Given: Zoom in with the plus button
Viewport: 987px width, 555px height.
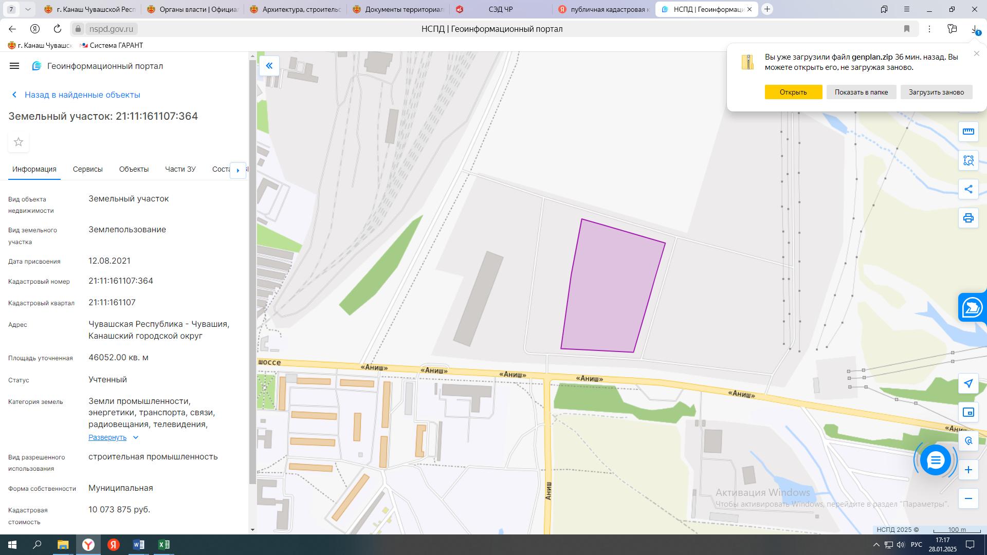Looking at the screenshot, I should pyautogui.click(x=968, y=470).
